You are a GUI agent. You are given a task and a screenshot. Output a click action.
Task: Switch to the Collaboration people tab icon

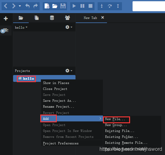(x=67, y=18)
